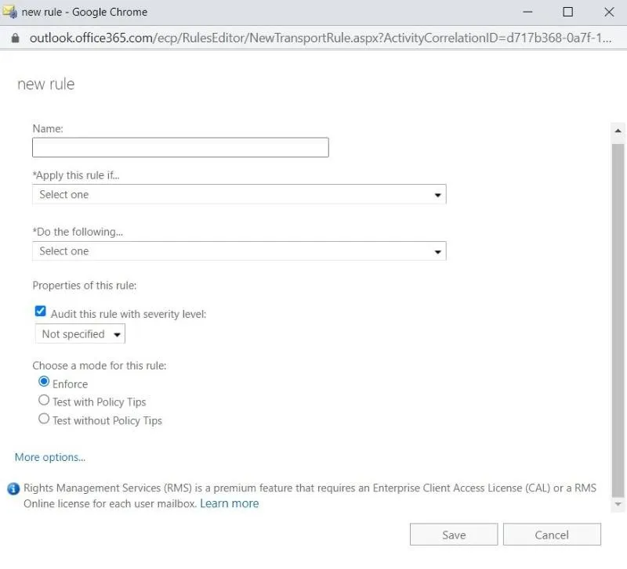Screen dimensions: 627x569
Task: Open the More options link
Action: pyautogui.click(x=50, y=457)
